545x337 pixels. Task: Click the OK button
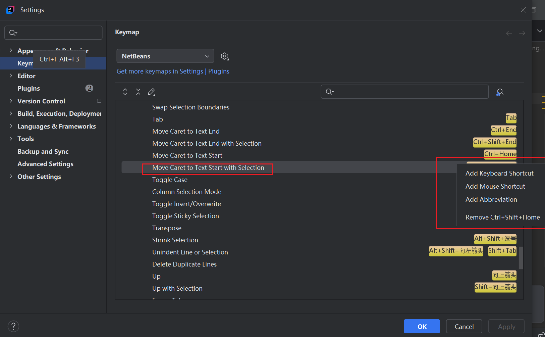(x=422, y=326)
